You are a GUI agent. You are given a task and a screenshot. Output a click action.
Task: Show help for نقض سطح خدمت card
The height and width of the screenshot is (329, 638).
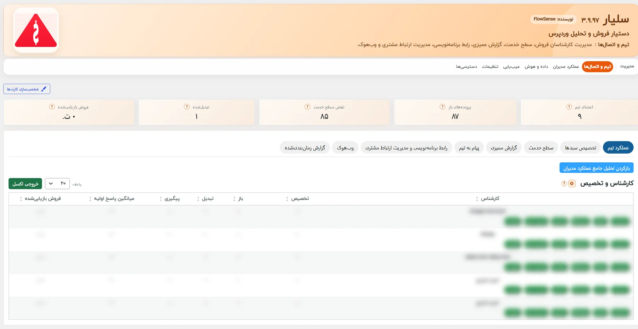[307, 107]
